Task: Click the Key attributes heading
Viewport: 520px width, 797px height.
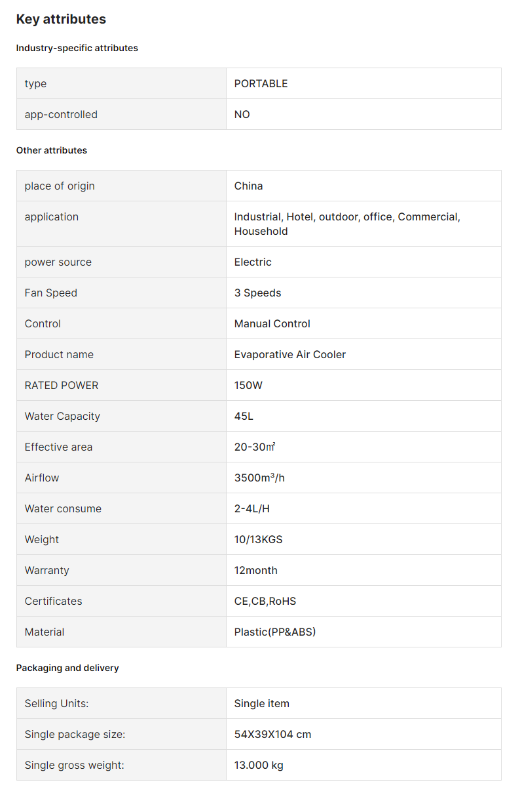Action: pos(61,19)
